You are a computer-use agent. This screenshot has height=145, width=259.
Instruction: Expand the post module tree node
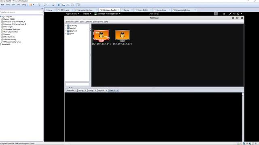pos(66,33)
